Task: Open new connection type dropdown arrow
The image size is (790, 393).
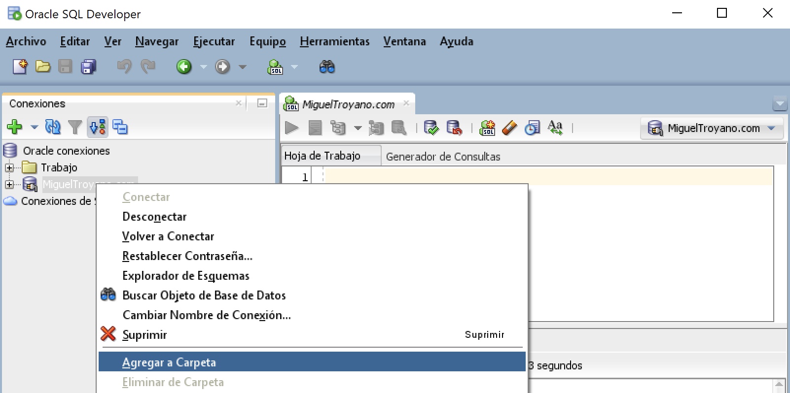Action: click(x=34, y=128)
